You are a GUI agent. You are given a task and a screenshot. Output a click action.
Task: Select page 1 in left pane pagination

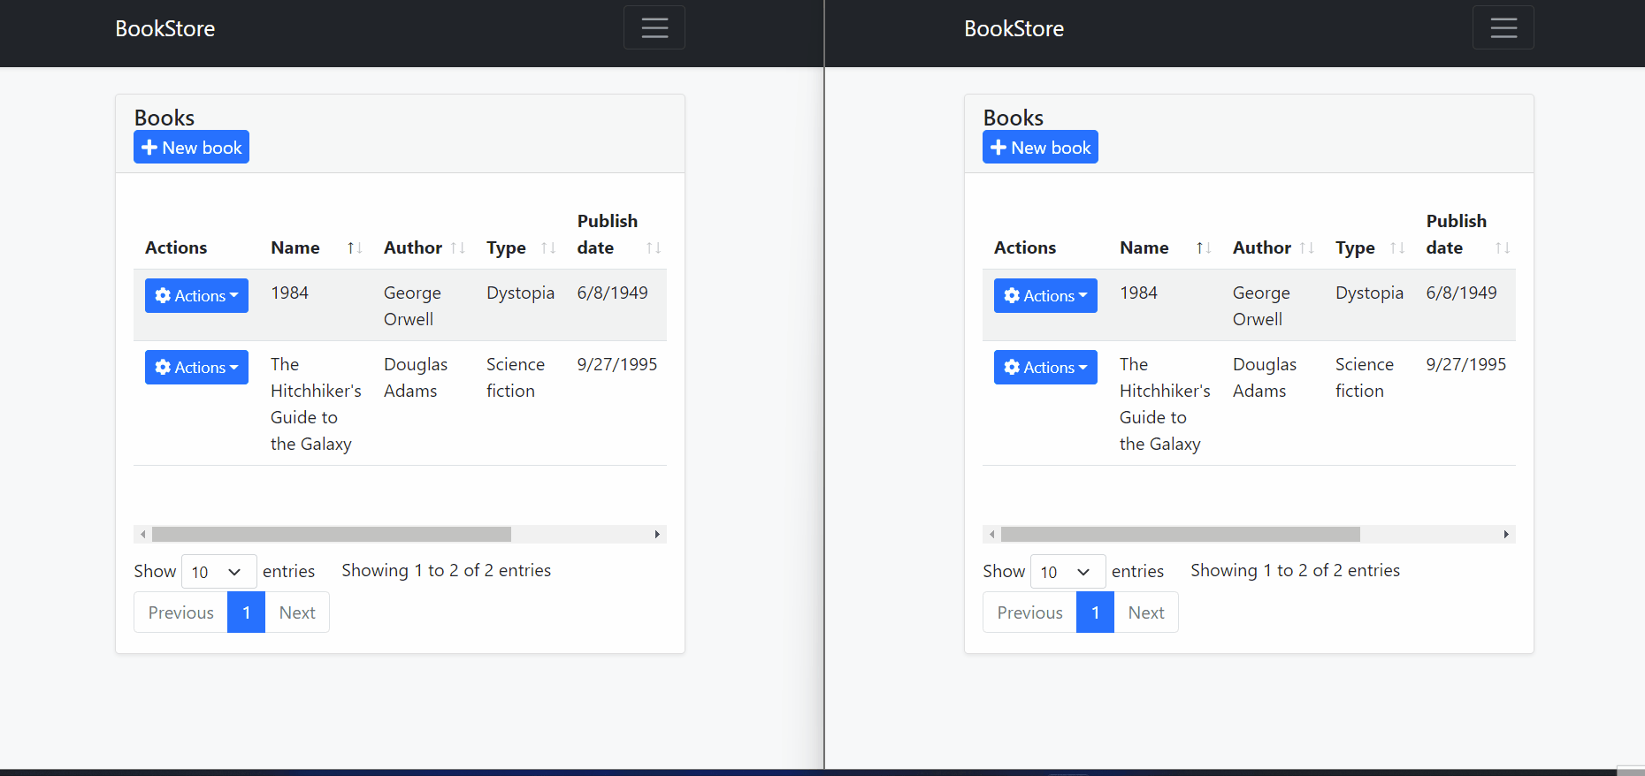click(246, 612)
